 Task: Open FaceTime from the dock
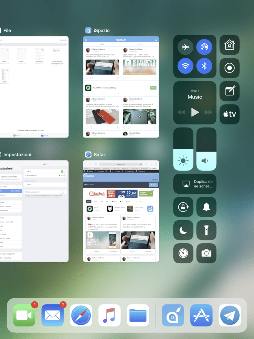tap(24, 315)
